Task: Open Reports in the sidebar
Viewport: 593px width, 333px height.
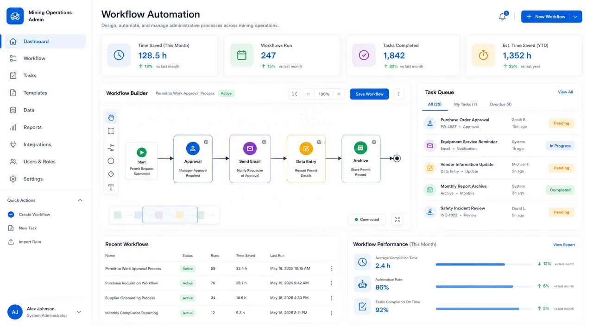Action: click(x=45, y=127)
